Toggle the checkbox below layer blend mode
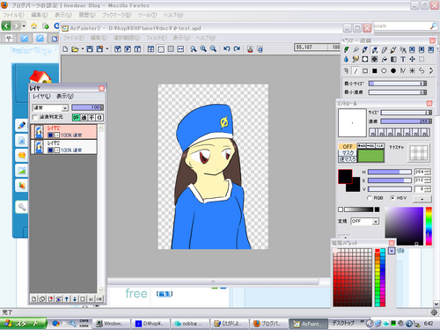This screenshot has height=330, width=440. pos(35,117)
